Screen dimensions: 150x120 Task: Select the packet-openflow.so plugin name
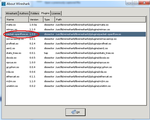(17, 34)
